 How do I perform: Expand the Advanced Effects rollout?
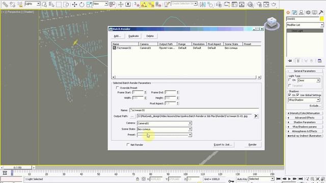[x=305, y=118]
